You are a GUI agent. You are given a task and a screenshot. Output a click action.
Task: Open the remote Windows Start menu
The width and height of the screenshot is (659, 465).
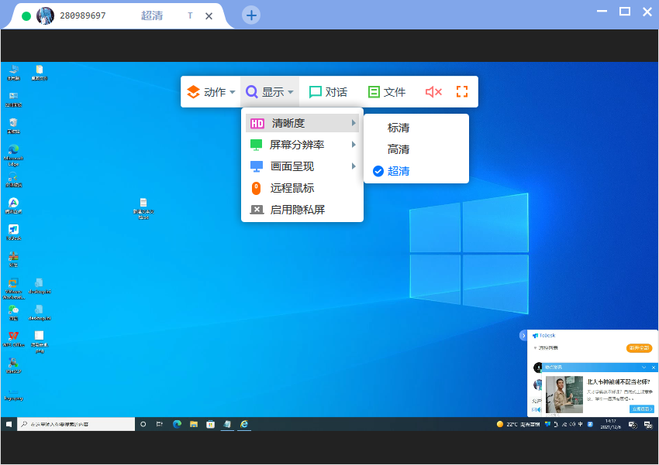pos(9,424)
